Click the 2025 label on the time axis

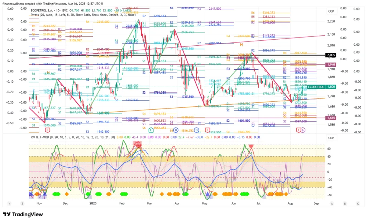[93, 203]
